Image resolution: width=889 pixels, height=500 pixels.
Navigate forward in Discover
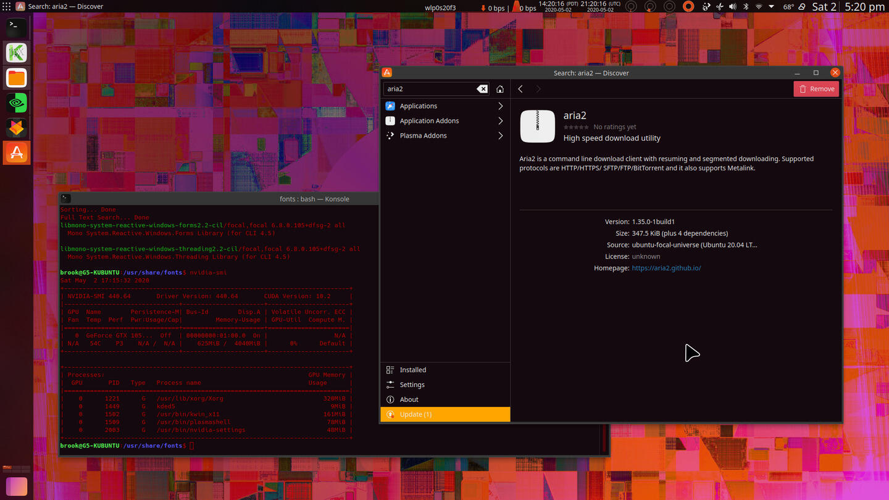tap(538, 89)
